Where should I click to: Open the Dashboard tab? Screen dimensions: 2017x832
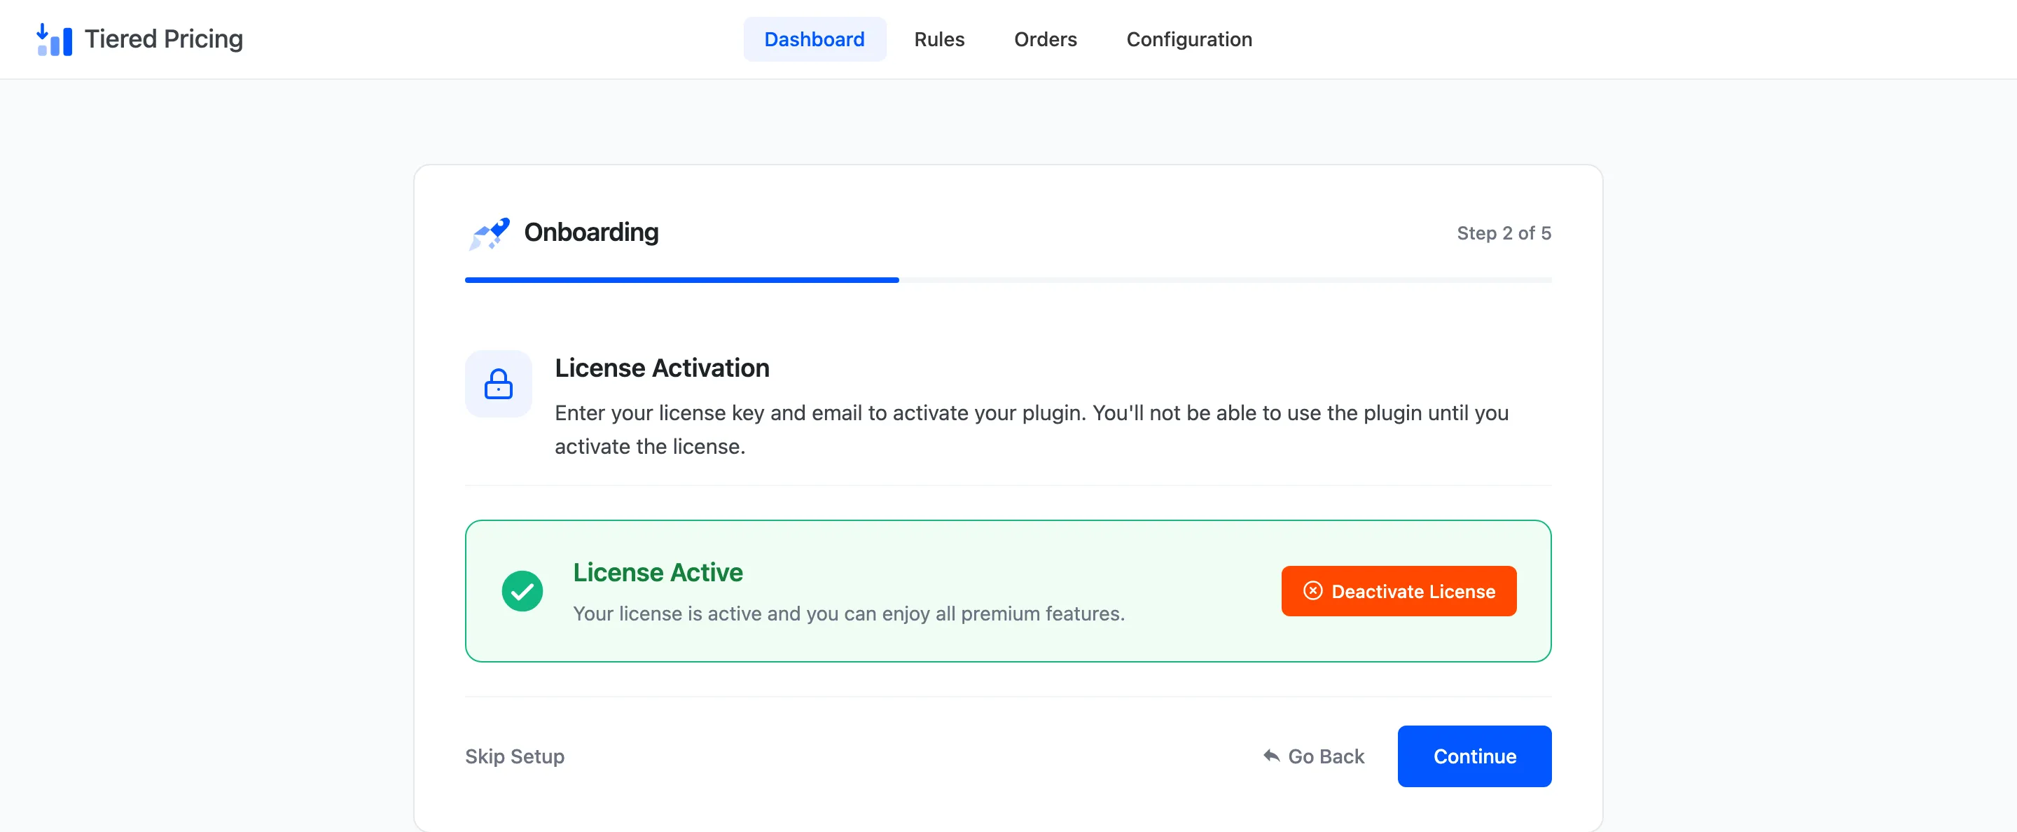click(815, 39)
